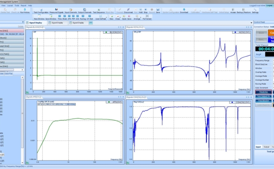274x169 pixels.
Task: Open the View menu
Action: [3, 6]
